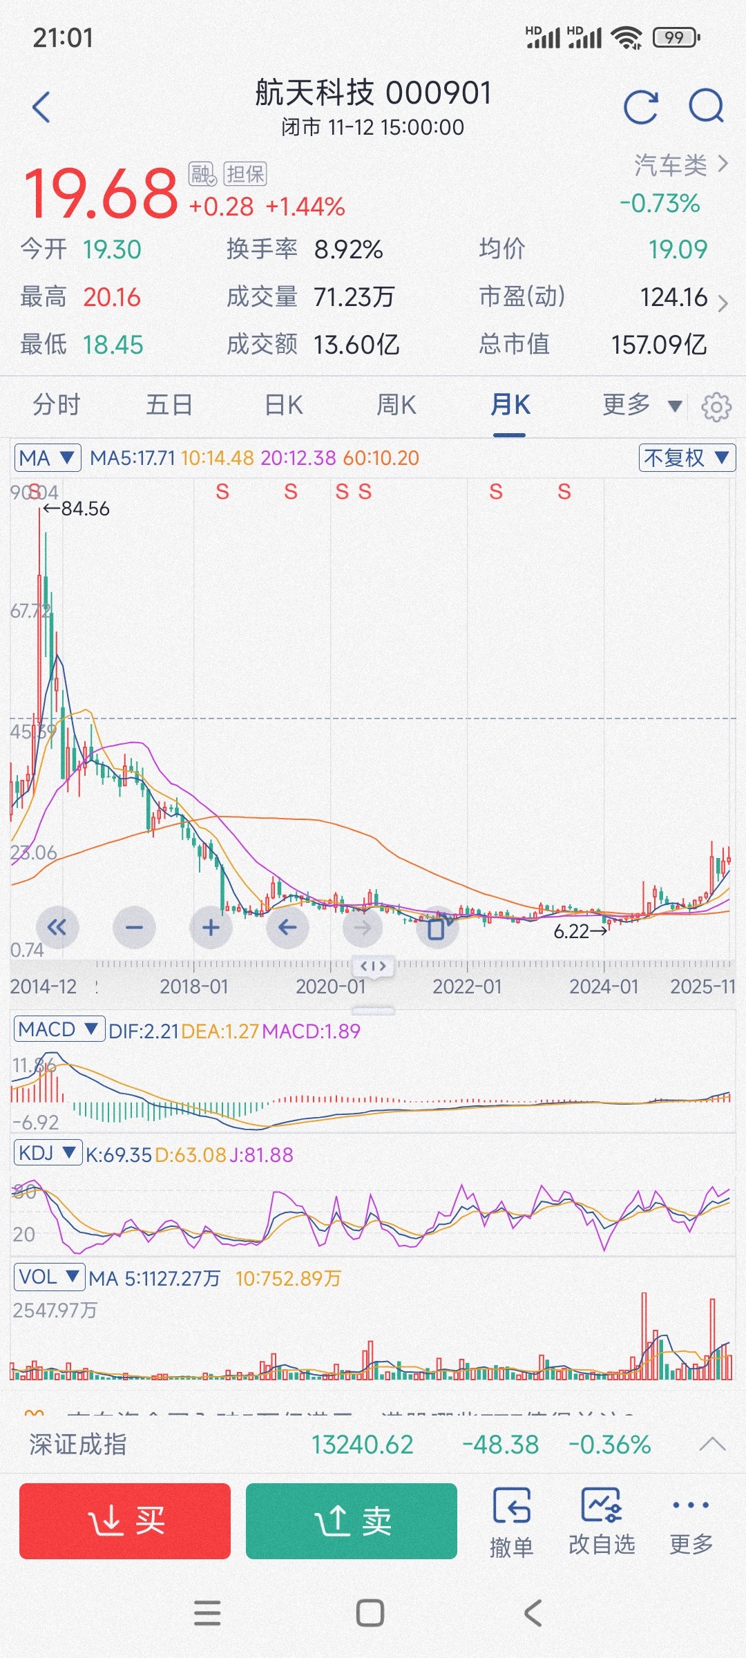Go back using top-left arrow

coord(41,107)
